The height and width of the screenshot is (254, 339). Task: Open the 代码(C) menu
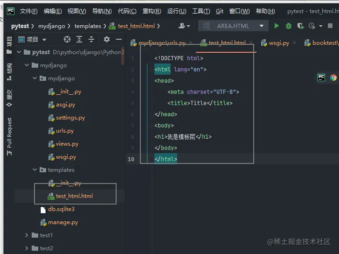pos(127,11)
